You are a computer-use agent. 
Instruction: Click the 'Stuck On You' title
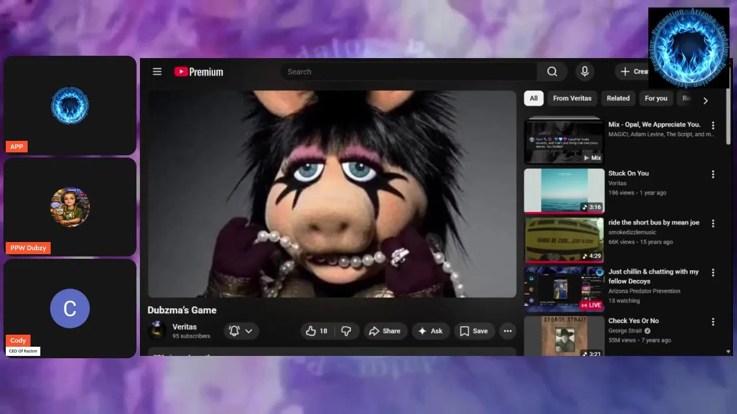click(629, 173)
